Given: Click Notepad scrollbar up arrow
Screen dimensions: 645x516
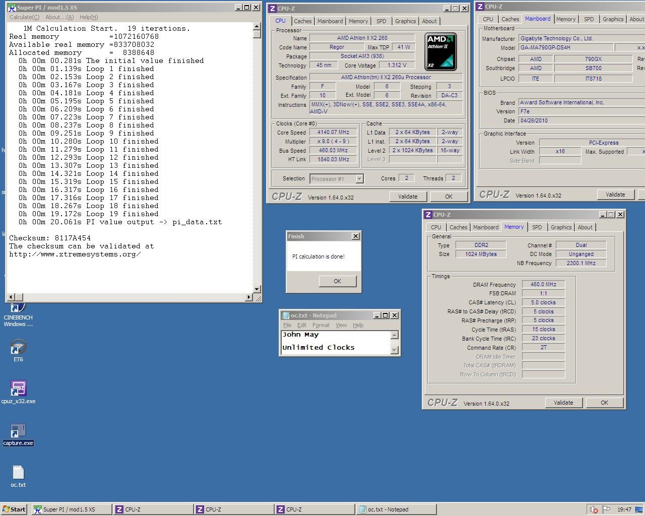Looking at the screenshot, I should [395, 335].
